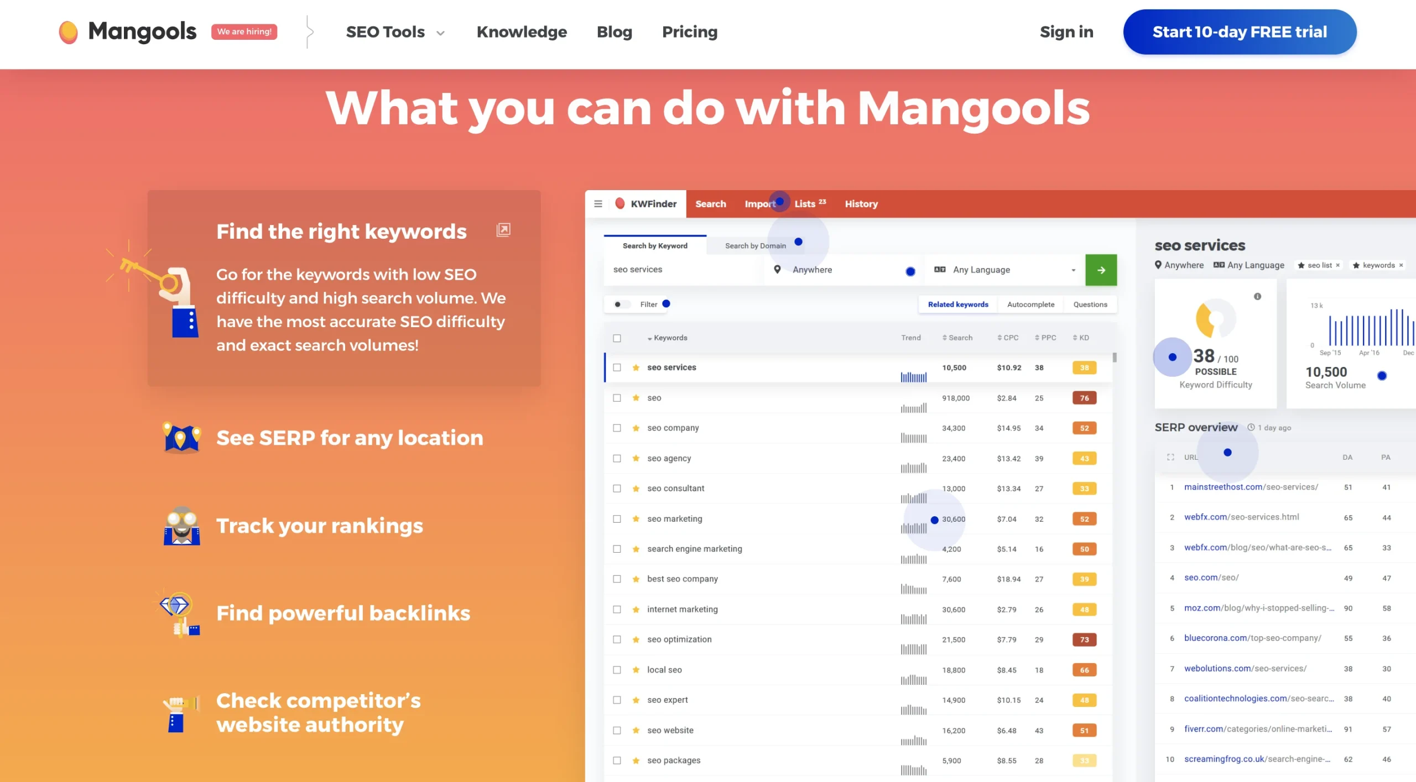Click the KWFinder tab icon
Screen dimensions: 1416x782
coord(619,203)
